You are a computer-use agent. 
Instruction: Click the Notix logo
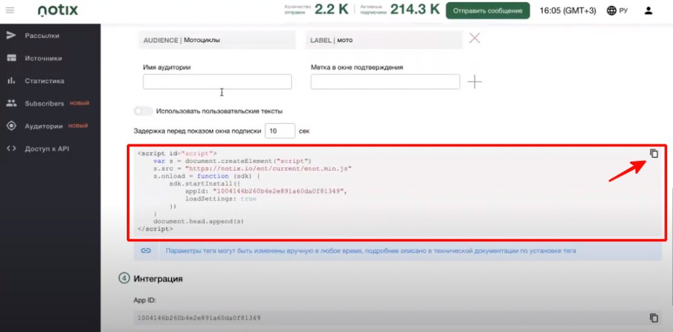coord(57,10)
